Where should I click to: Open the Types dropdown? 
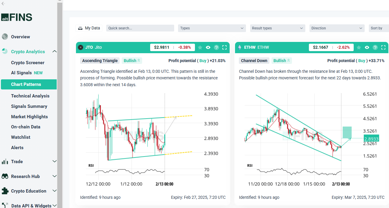coord(212,28)
